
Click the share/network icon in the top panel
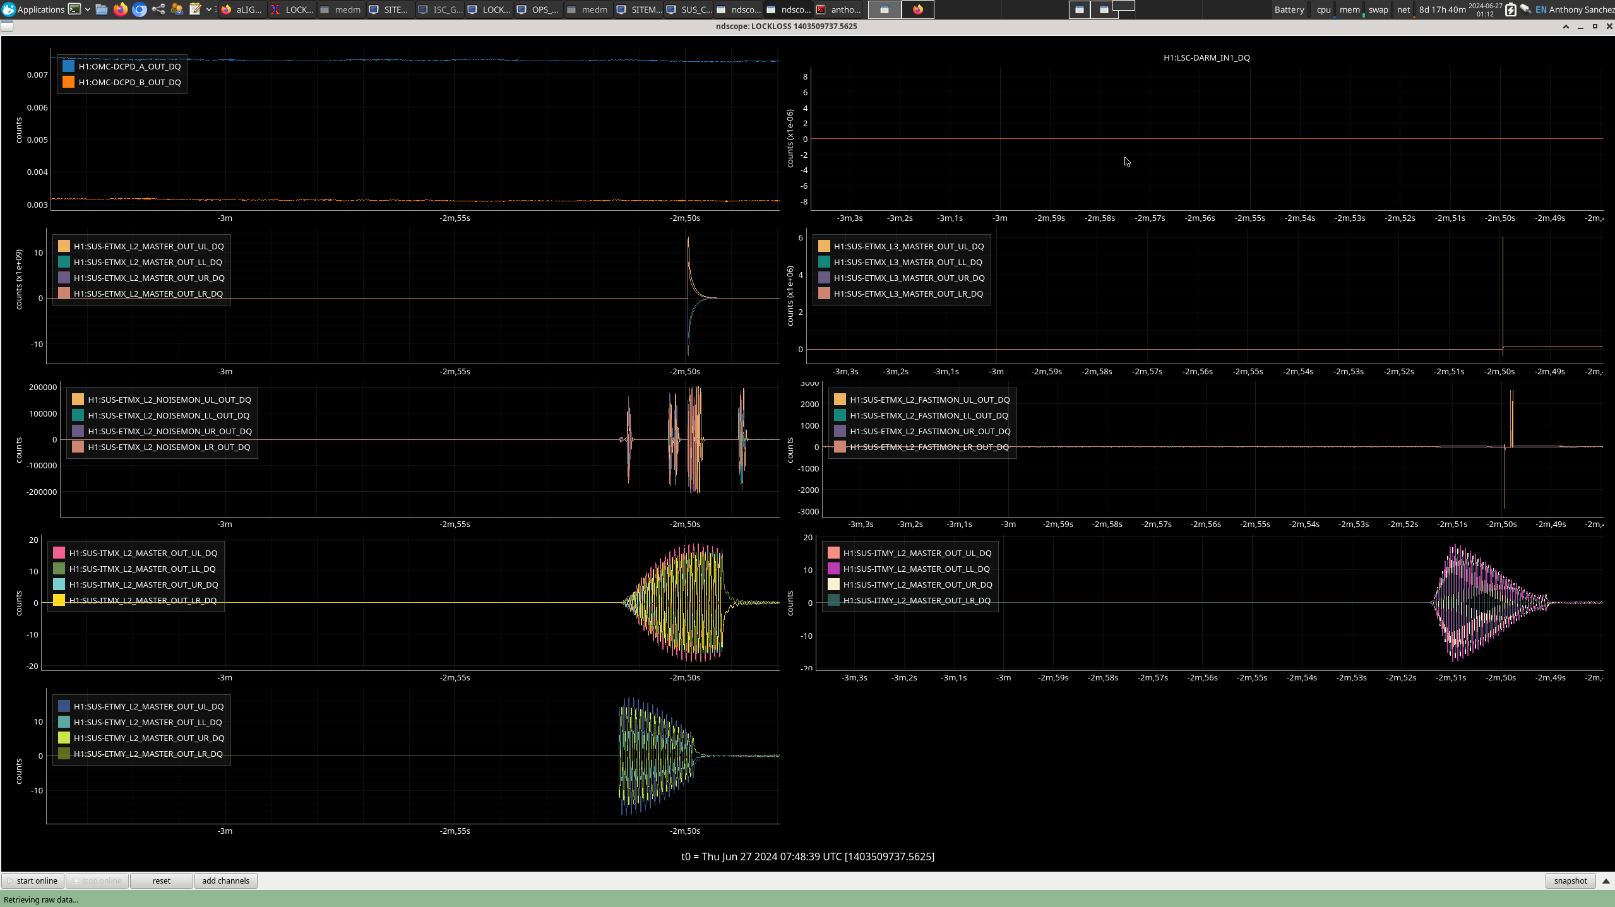[158, 9]
